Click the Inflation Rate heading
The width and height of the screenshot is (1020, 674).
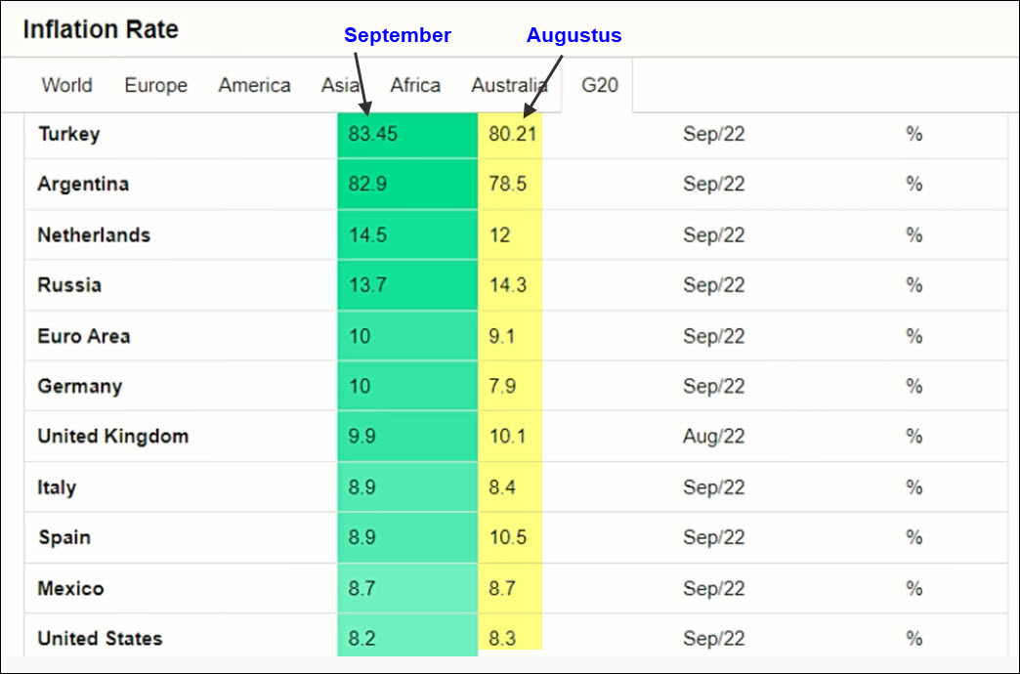101,29
